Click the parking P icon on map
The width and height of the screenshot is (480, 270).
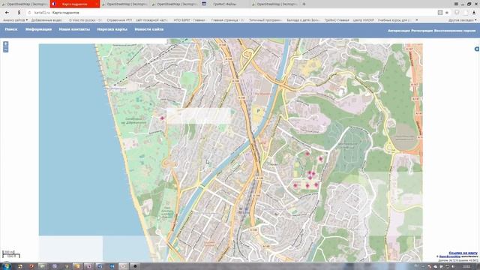(258, 111)
